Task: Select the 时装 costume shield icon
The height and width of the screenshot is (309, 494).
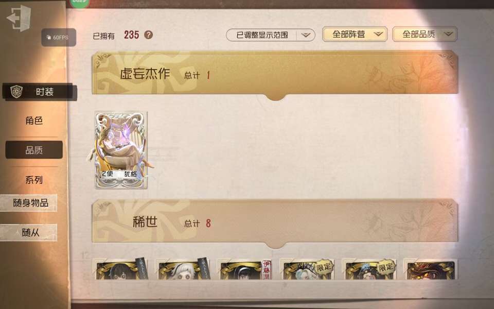Action: 16,92
